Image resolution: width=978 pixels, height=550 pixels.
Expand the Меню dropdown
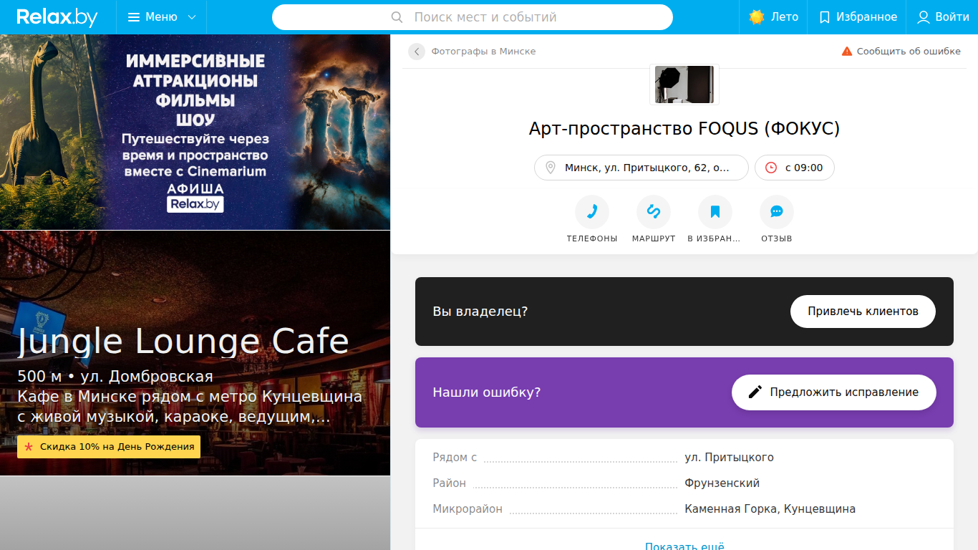coord(162,17)
